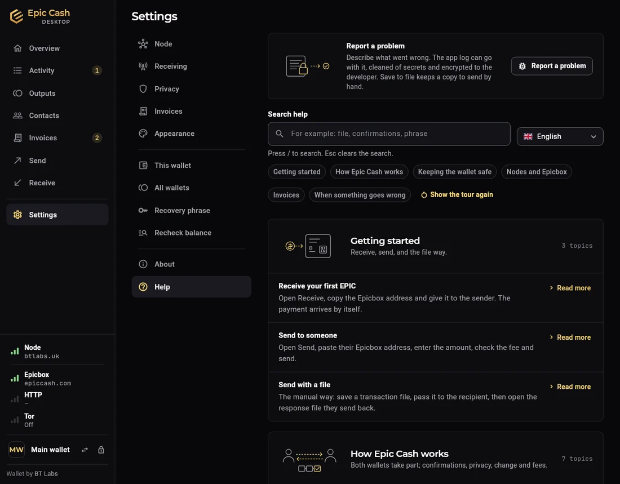Click the Node network icon in settings

click(x=143, y=44)
